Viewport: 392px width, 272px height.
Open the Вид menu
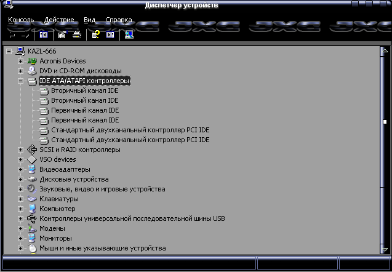[89, 20]
